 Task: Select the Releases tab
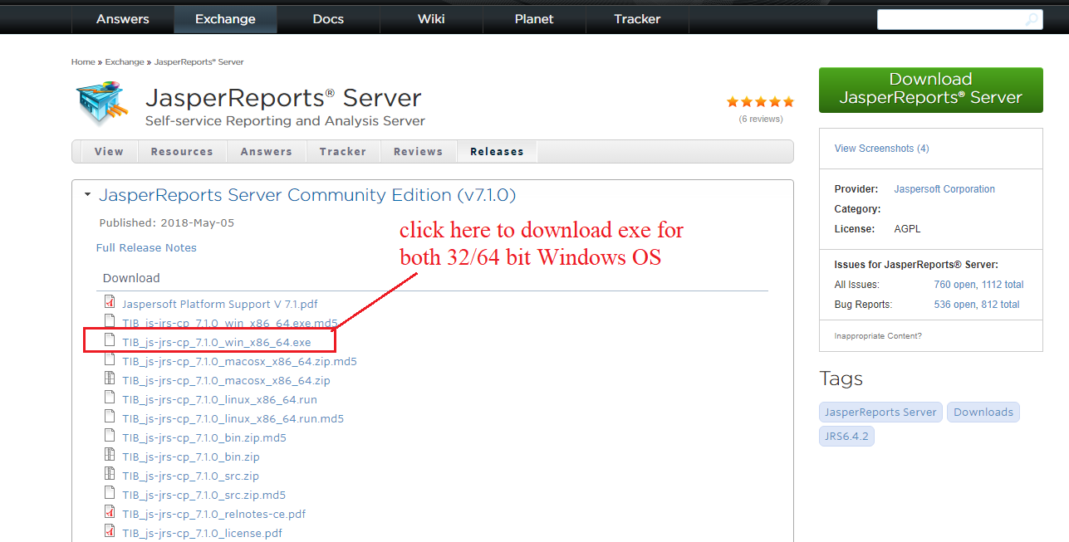(x=497, y=152)
